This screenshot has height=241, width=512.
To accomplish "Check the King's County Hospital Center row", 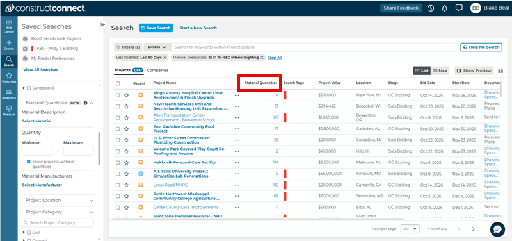I will [118, 95].
